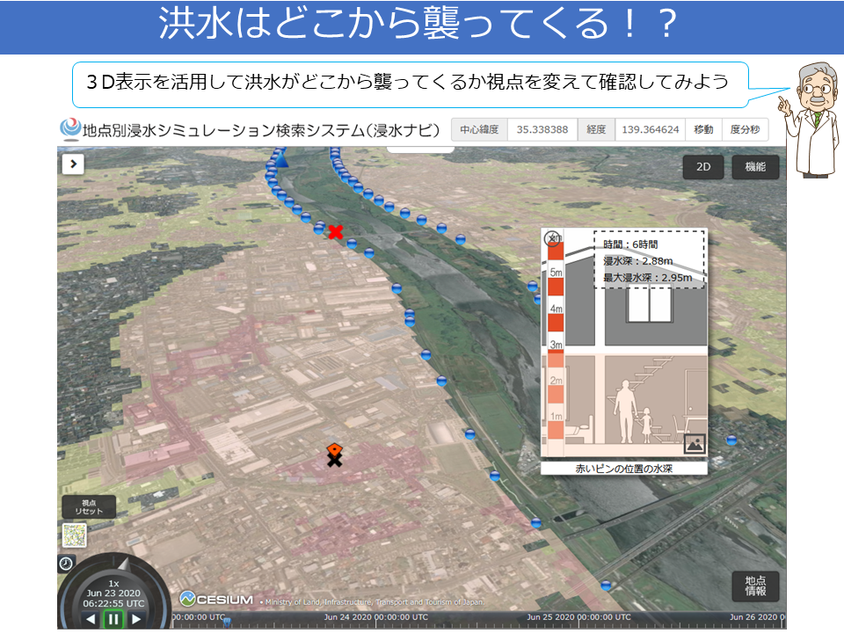The width and height of the screenshot is (844, 633).
Task: Click the red X breach point marker
Action: click(335, 232)
